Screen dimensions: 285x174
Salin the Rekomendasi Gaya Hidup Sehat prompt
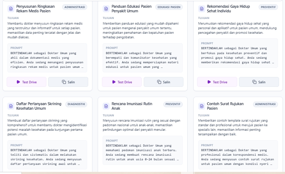pyautogui.click(x=259, y=82)
